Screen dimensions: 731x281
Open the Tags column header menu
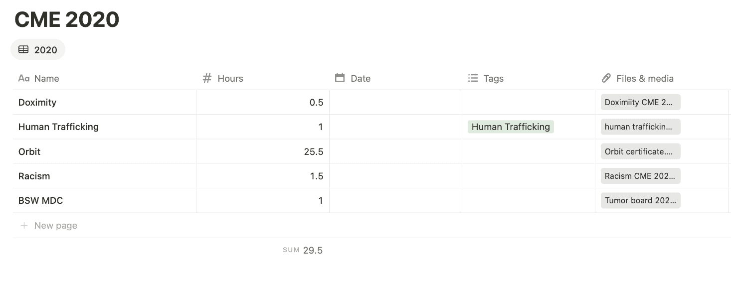pos(529,78)
